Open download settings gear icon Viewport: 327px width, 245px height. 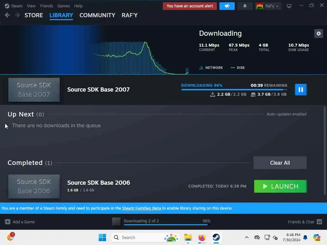[318, 33]
